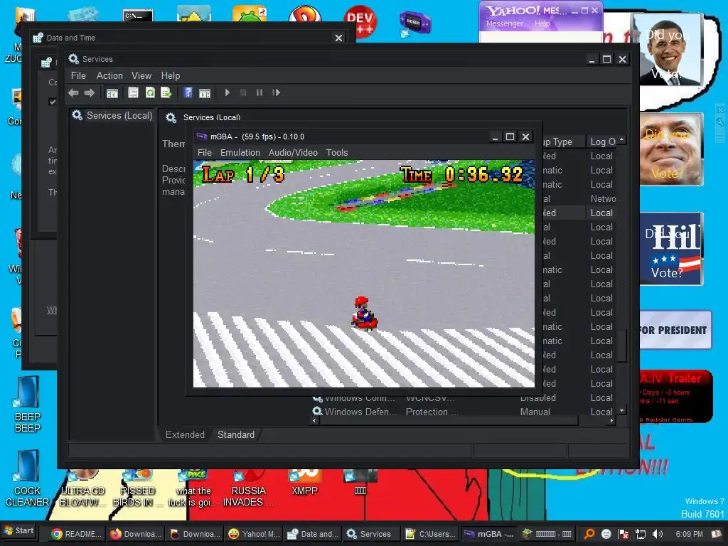This screenshot has width=728, height=546.
Task: Click horizontal scrollbar left arrow in Services
Action: (x=315, y=421)
